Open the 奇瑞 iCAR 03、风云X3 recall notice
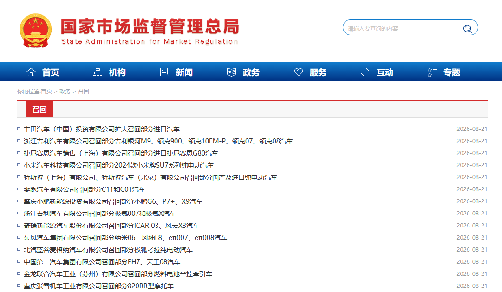 [111, 226]
